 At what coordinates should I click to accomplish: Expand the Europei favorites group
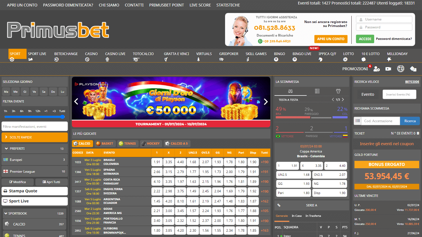pos(35,160)
